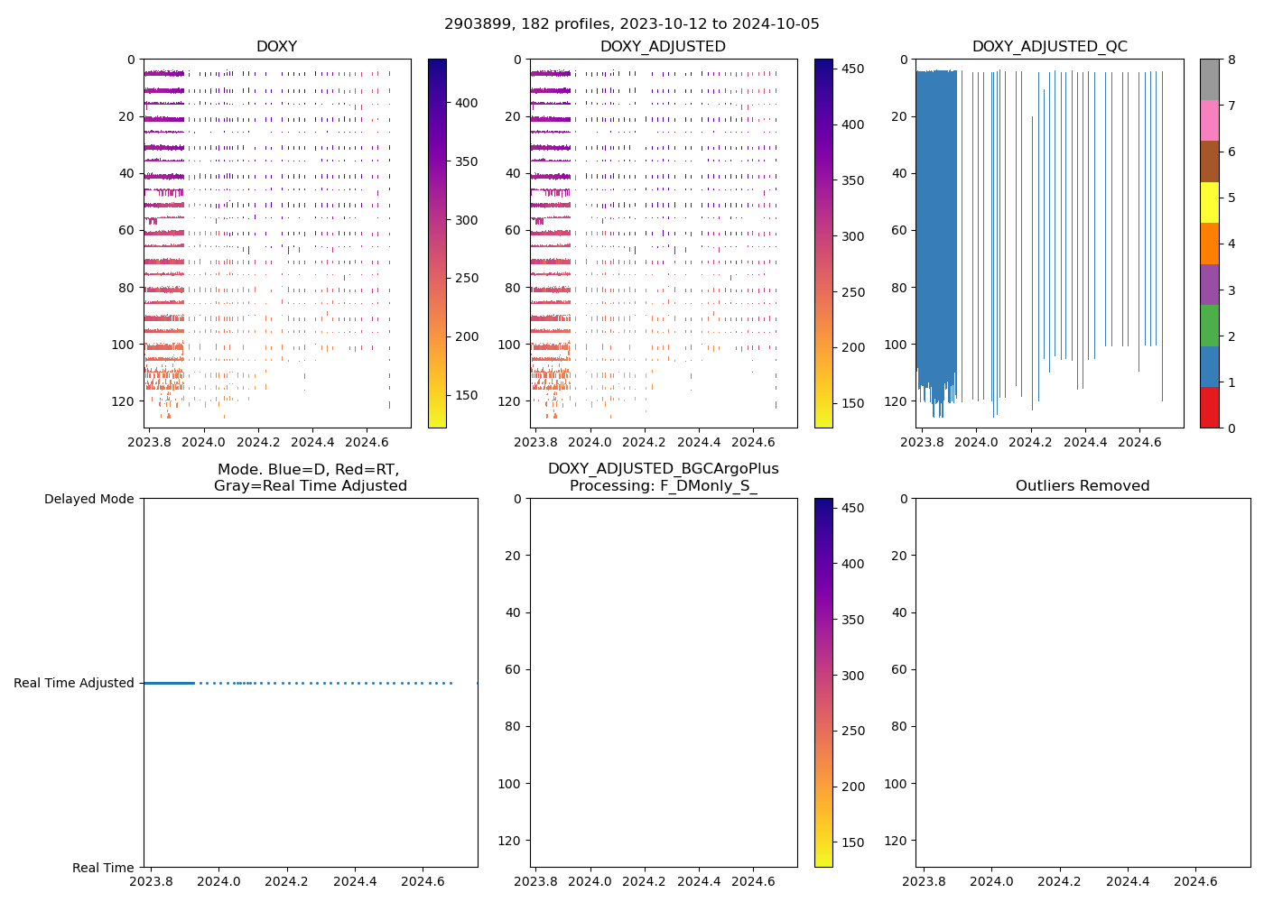
Task: Click the DOXY plot gradient colorbar
Action: point(437,244)
